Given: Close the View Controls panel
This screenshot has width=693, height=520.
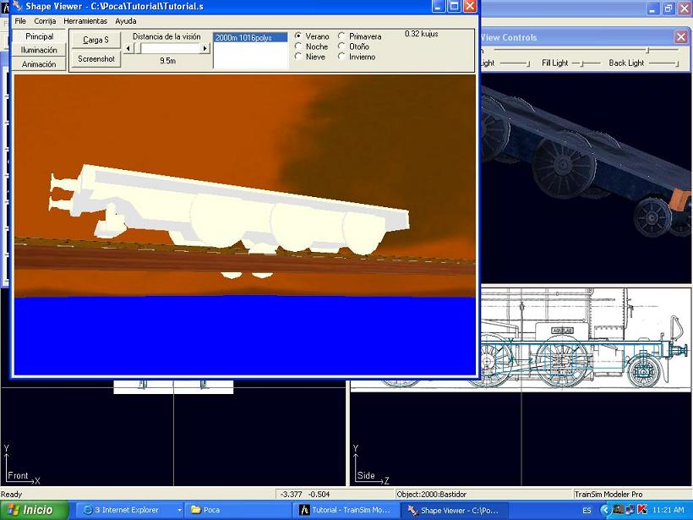Looking at the screenshot, I should pos(680,37).
